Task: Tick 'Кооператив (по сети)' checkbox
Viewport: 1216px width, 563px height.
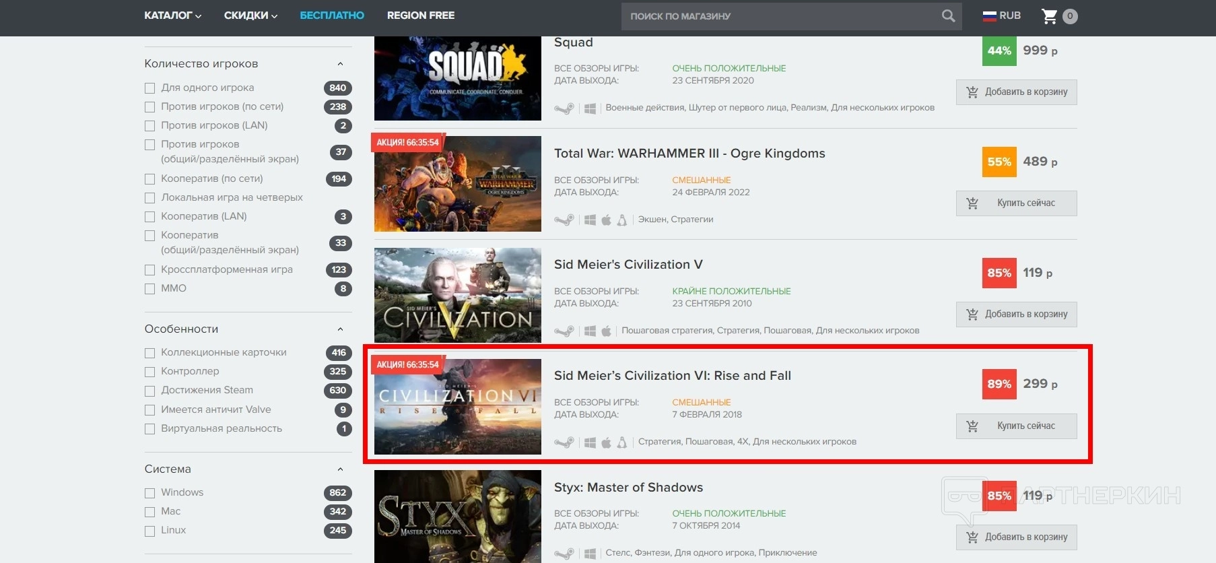Action: point(149,179)
